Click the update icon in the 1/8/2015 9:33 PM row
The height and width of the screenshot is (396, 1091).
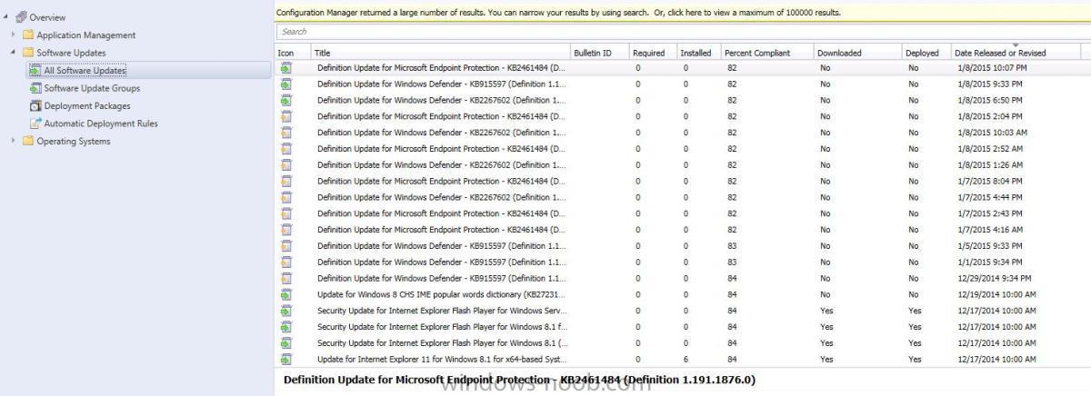click(x=286, y=84)
